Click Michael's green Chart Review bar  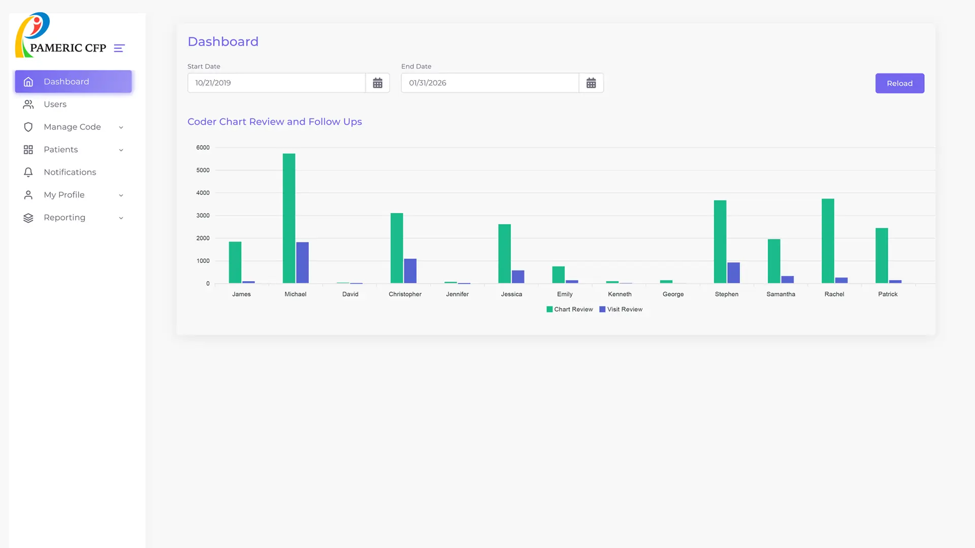(289, 218)
